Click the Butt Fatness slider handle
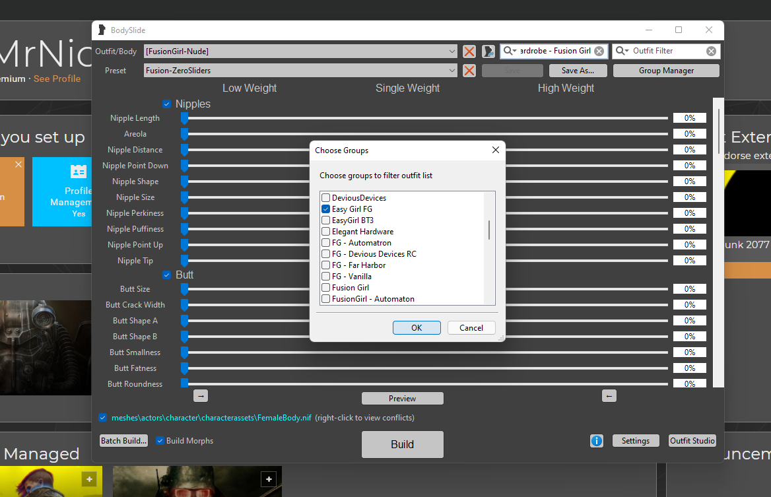This screenshot has height=497, width=771. (184, 368)
